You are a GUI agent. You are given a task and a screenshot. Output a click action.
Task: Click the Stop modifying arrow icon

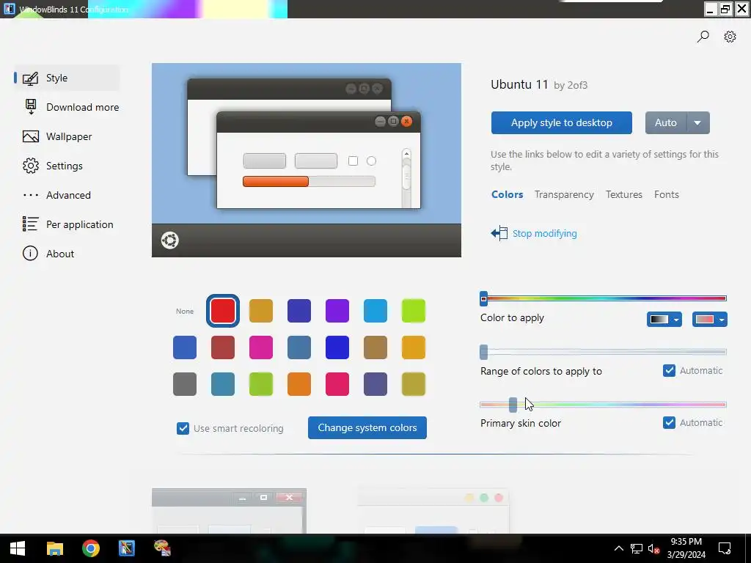[x=499, y=233]
